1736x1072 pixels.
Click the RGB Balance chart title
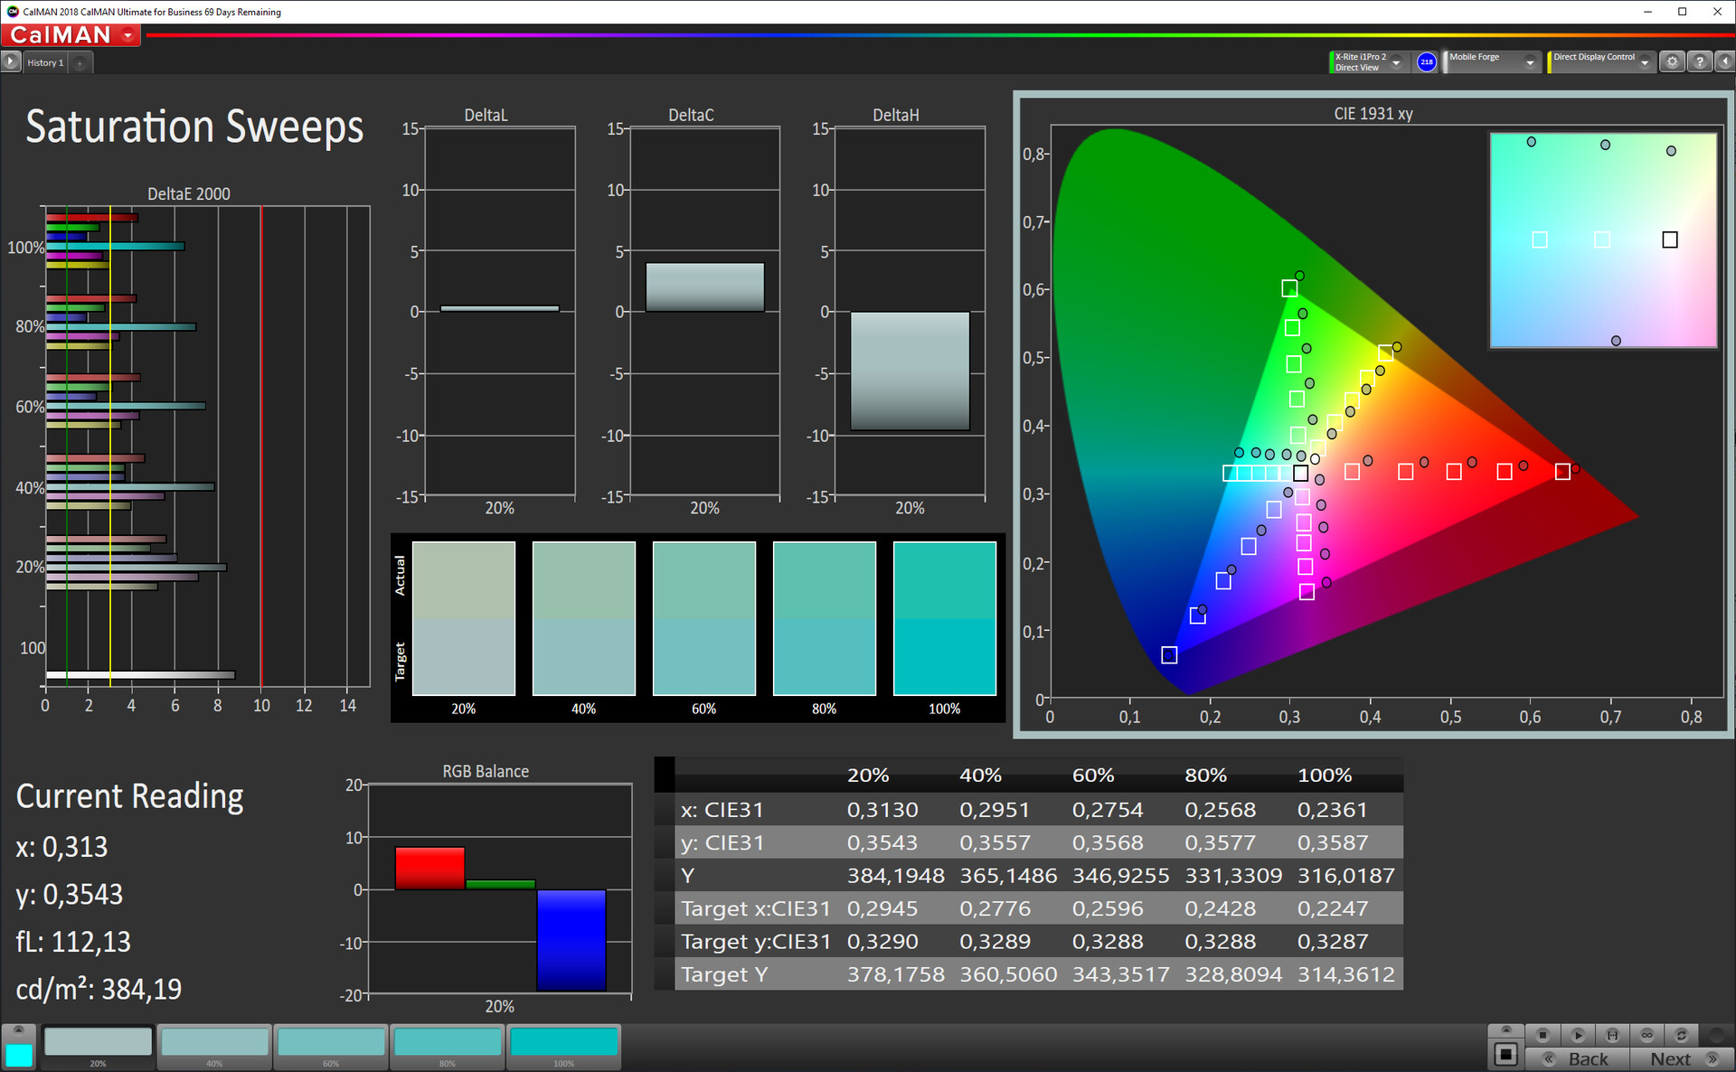[x=486, y=771]
